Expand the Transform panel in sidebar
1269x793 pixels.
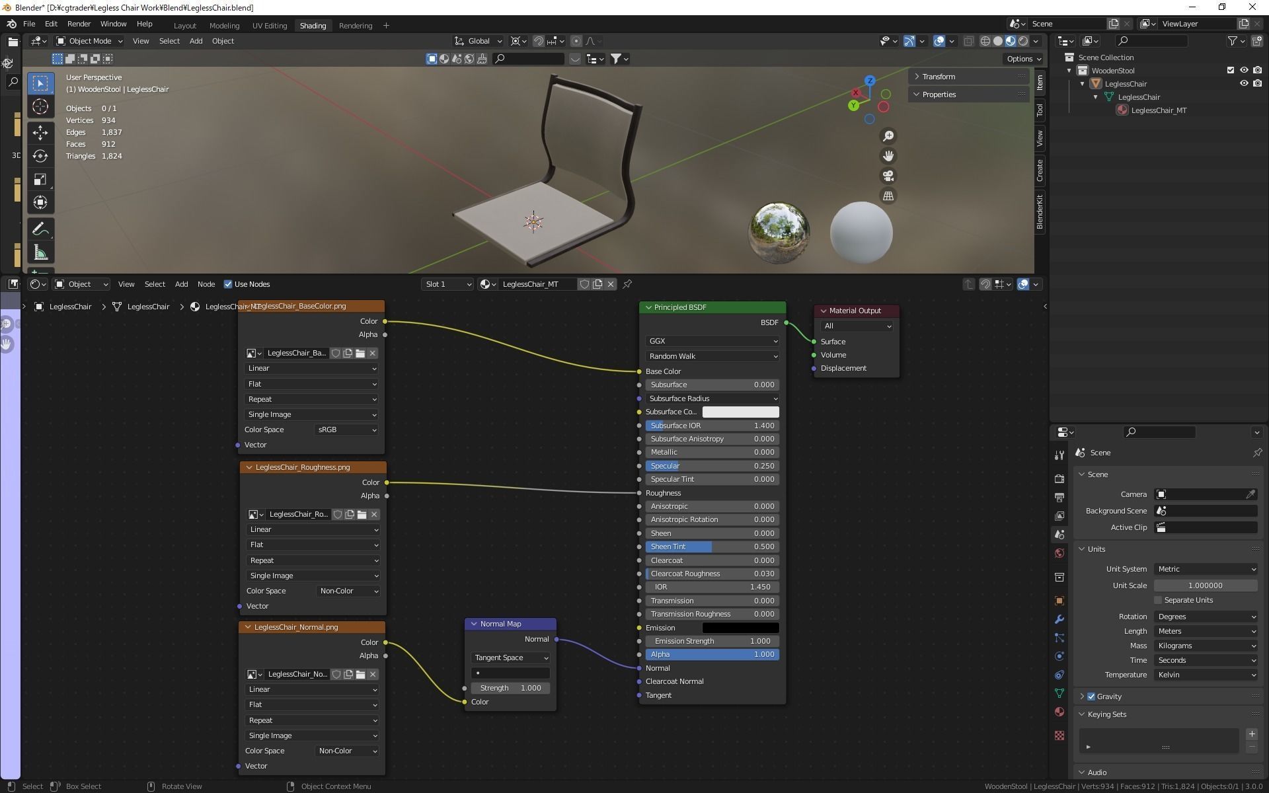(939, 77)
